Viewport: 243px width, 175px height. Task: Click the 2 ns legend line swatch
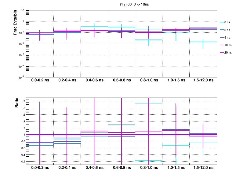(222, 30)
